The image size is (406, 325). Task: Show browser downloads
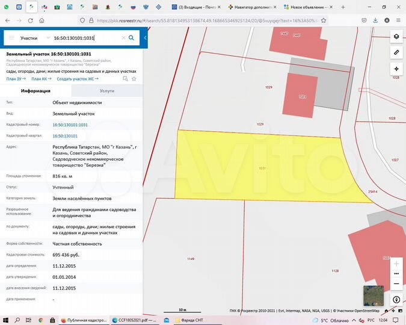pos(375,20)
